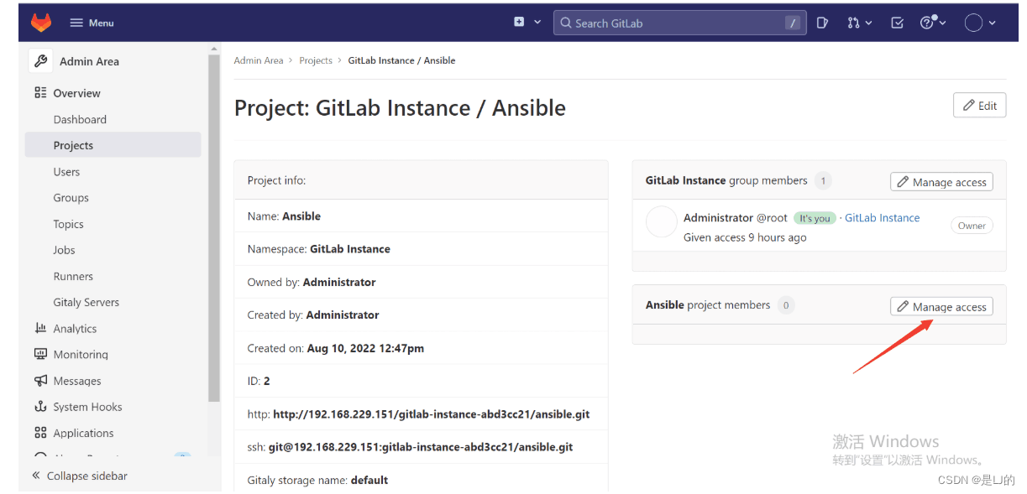Open Topics in sidebar
The height and width of the screenshot is (494, 1027).
[x=68, y=224]
